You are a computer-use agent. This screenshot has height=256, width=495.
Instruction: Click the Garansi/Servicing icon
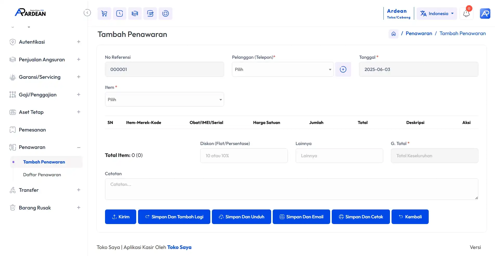[x=12, y=77]
